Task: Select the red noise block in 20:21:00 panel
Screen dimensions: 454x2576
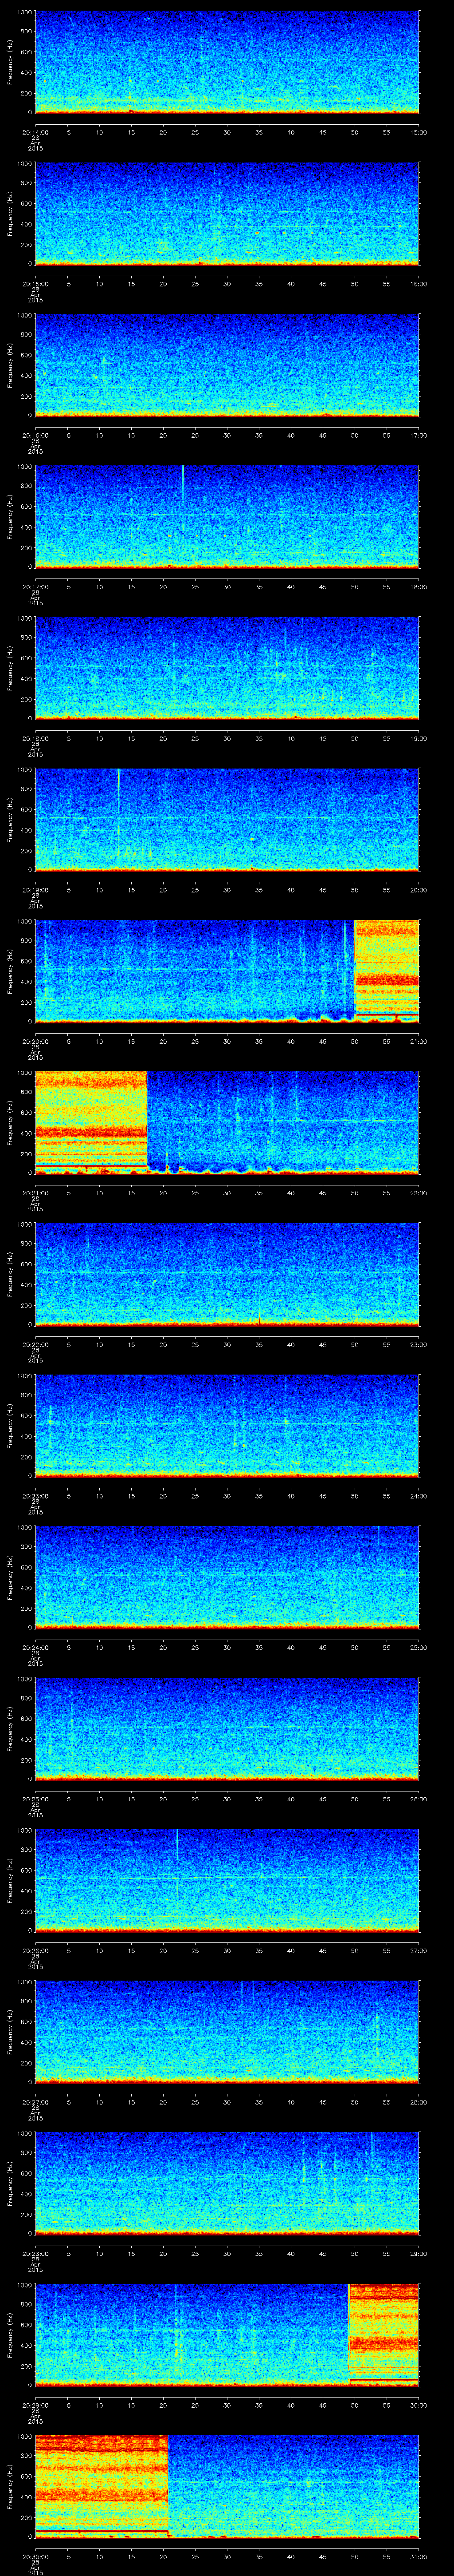Action: pyautogui.click(x=91, y=1120)
